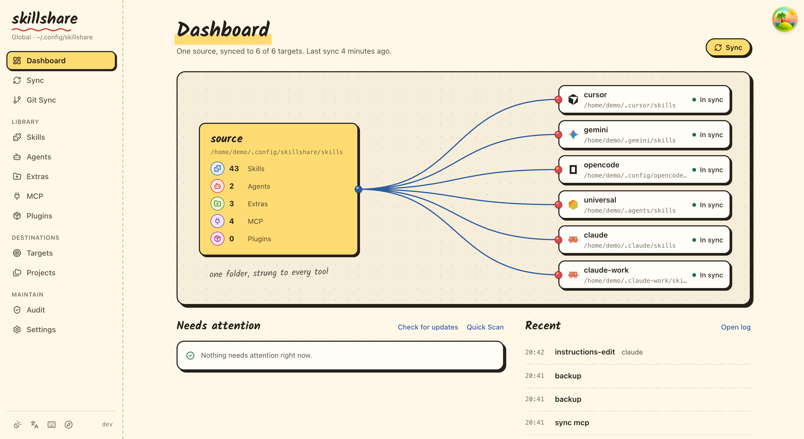804x439 pixels.
Task: Select the Plugins box icon in sidebar
Action: (x=17, y=216)
